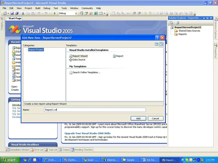Switch dialog to large icons view
The width and height of the screenshot is (218, 163).
pos(157,44)
